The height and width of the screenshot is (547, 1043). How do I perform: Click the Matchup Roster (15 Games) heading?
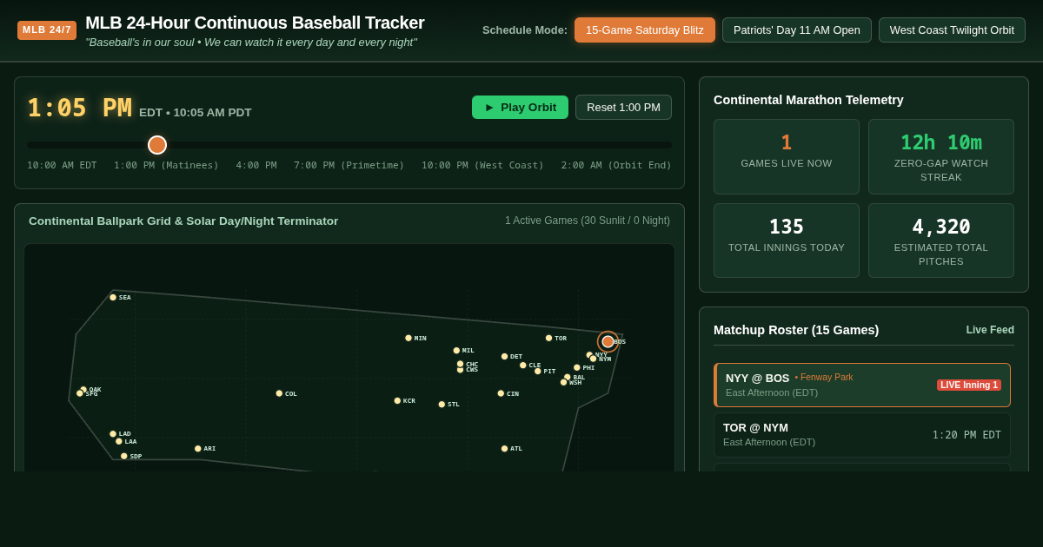[x=796, y=330]
